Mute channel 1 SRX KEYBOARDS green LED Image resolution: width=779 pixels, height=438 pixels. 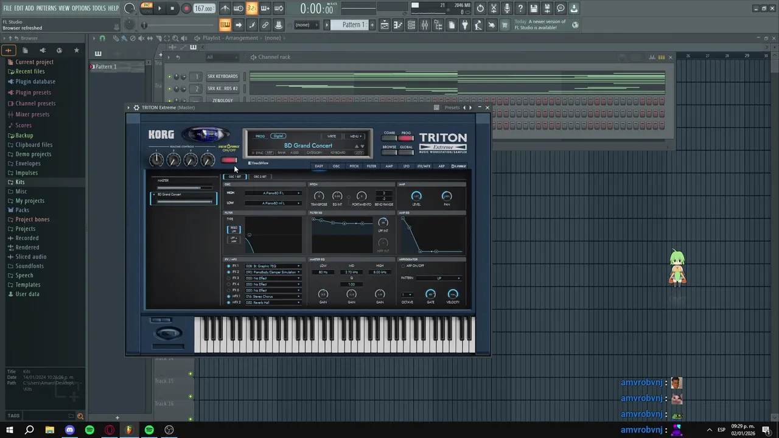click(x=170, y=77)
